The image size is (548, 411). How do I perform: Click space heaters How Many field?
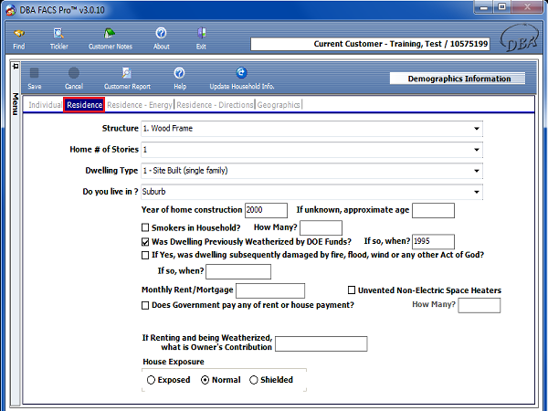[x=479, y=305]
